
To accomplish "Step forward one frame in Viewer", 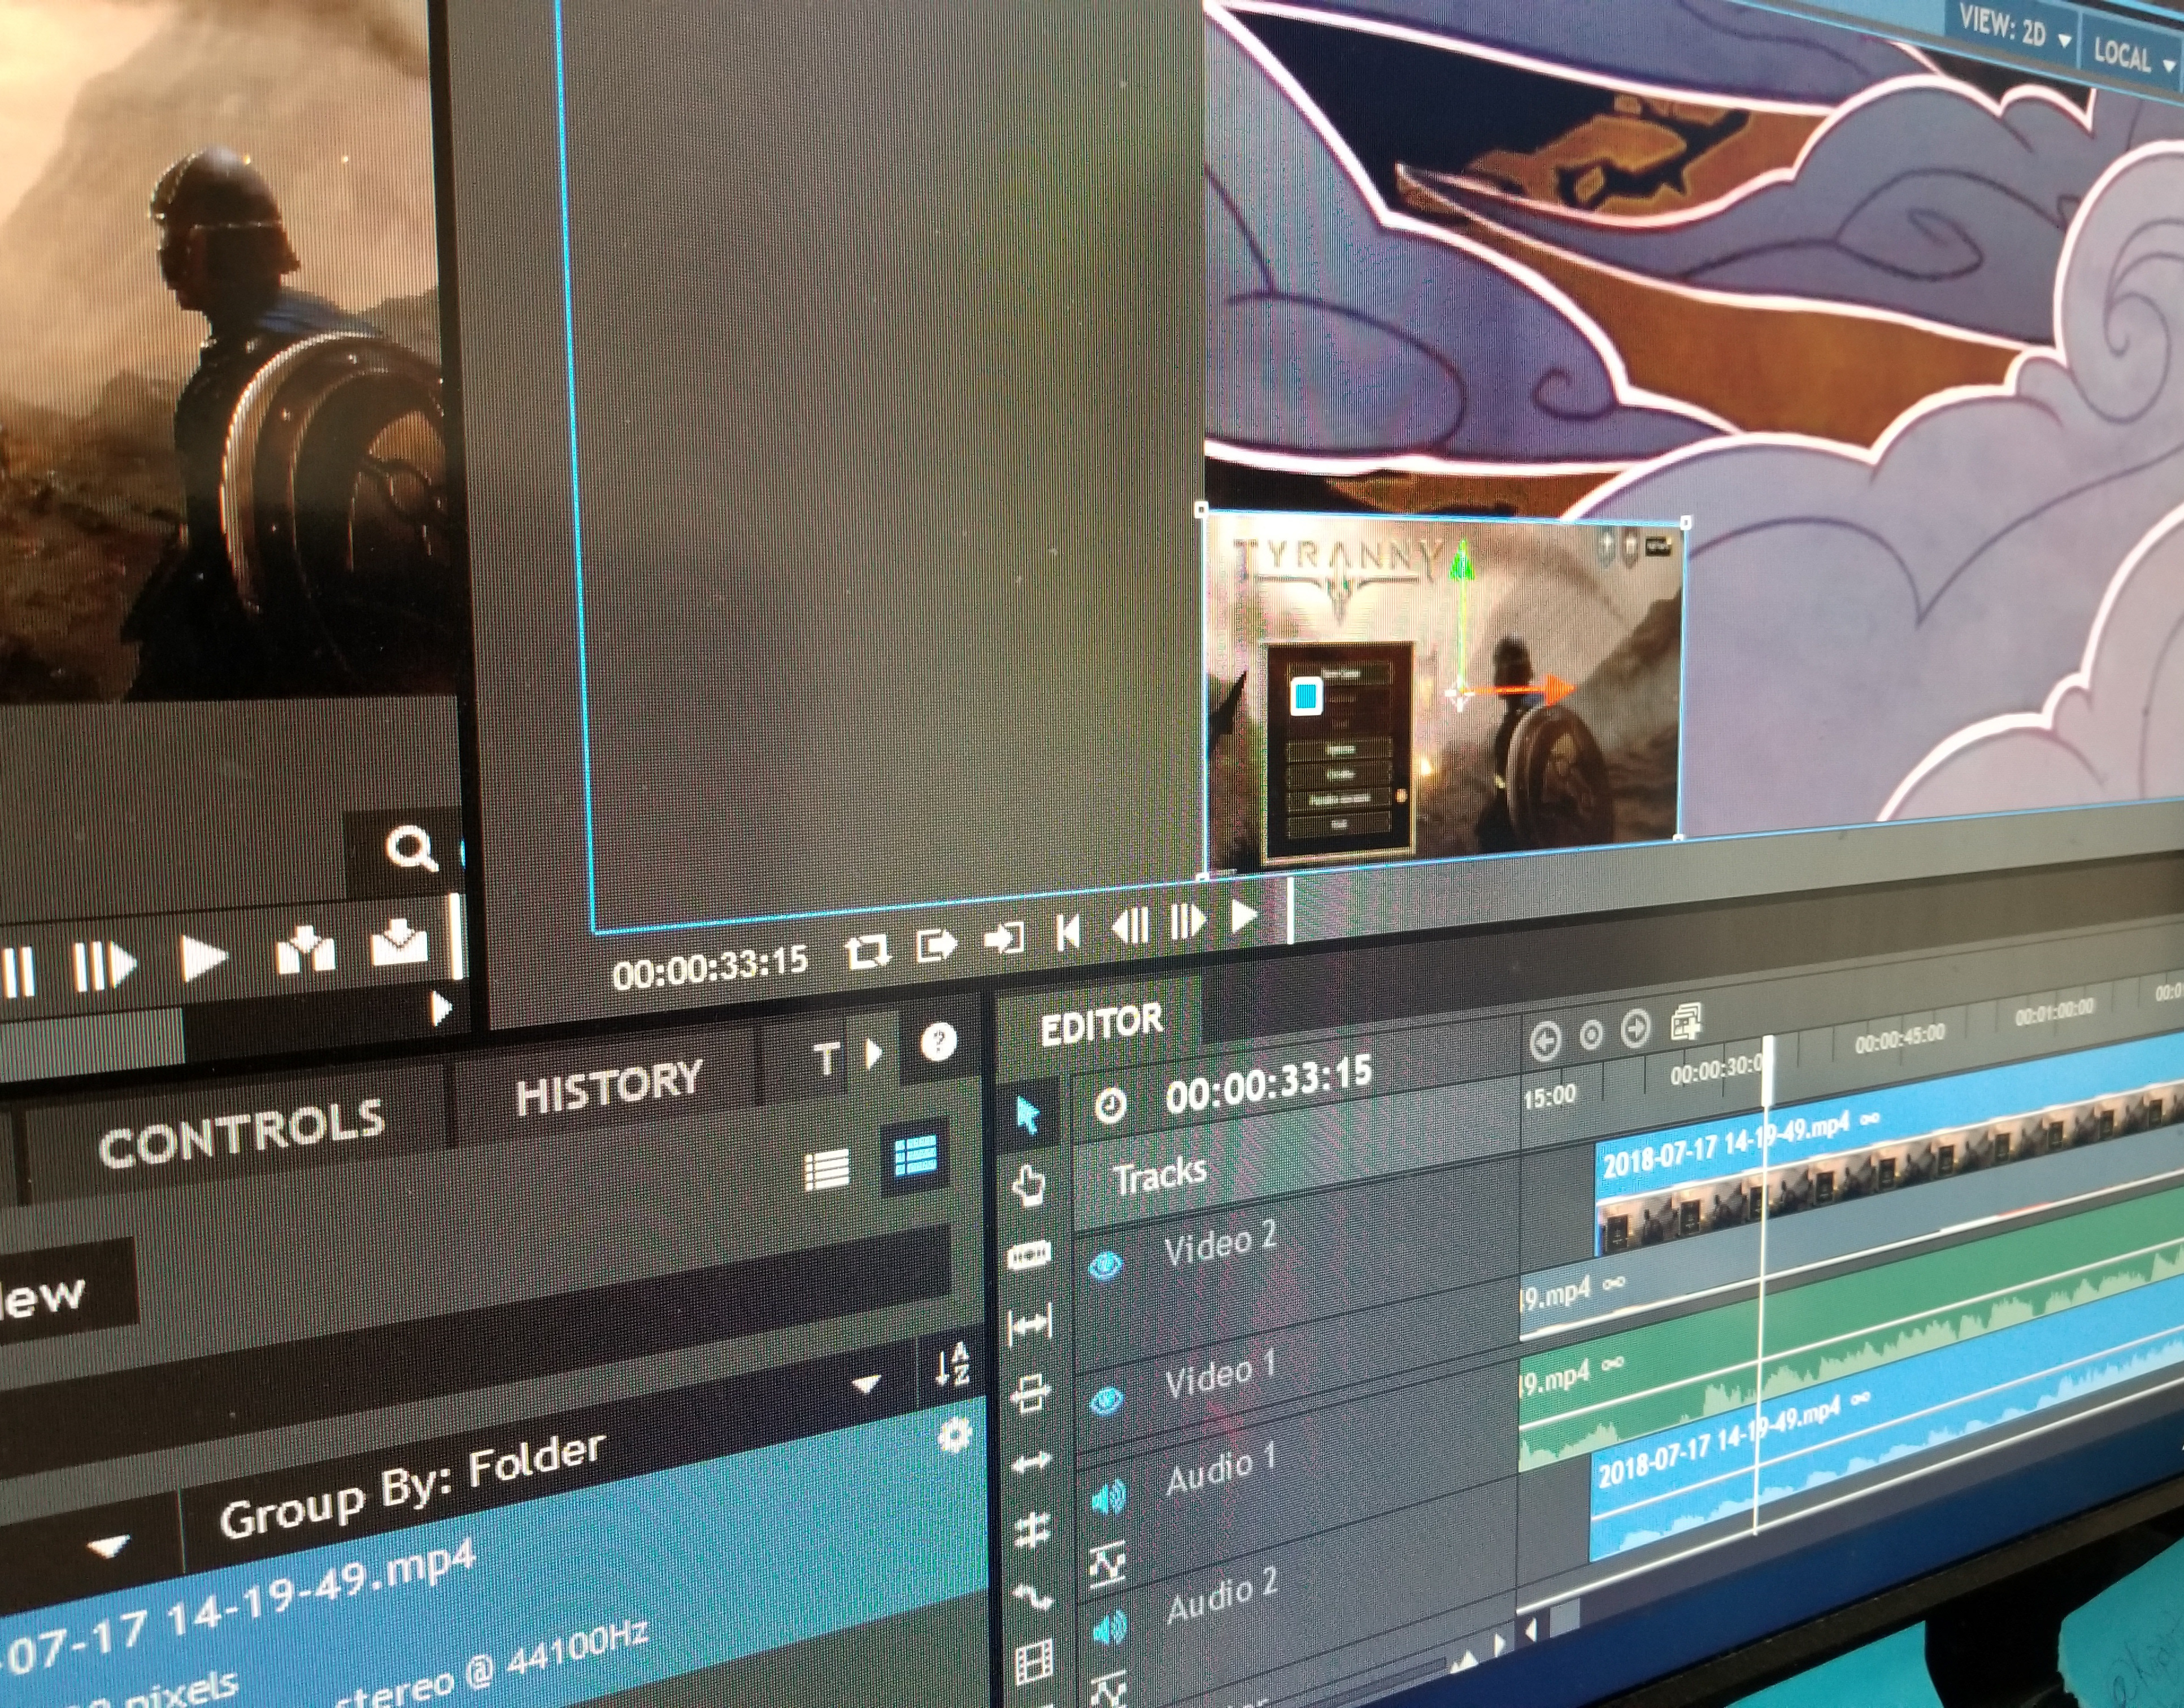I will (1187, 921).
